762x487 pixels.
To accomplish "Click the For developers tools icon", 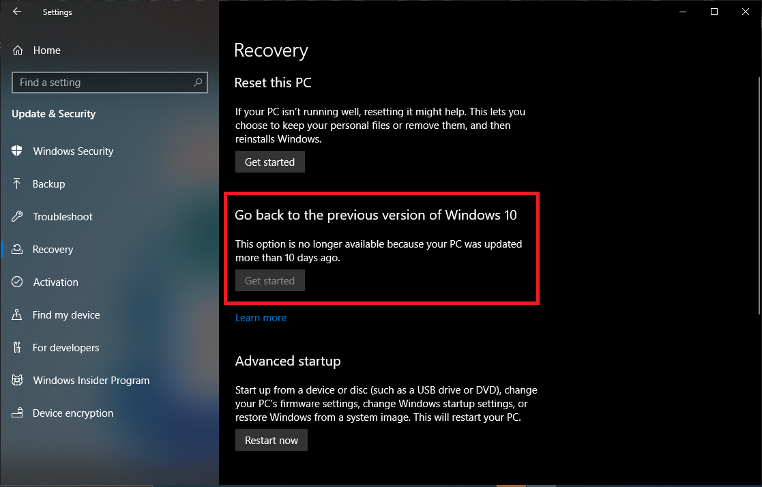I will coord(17,347).
